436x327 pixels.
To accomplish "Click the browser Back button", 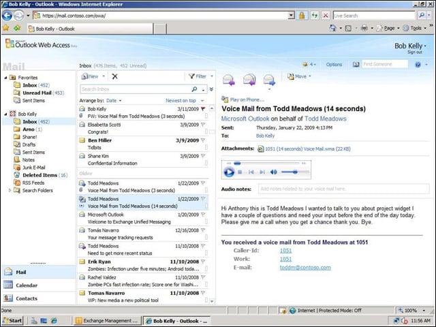I will [x=7, y=16].
